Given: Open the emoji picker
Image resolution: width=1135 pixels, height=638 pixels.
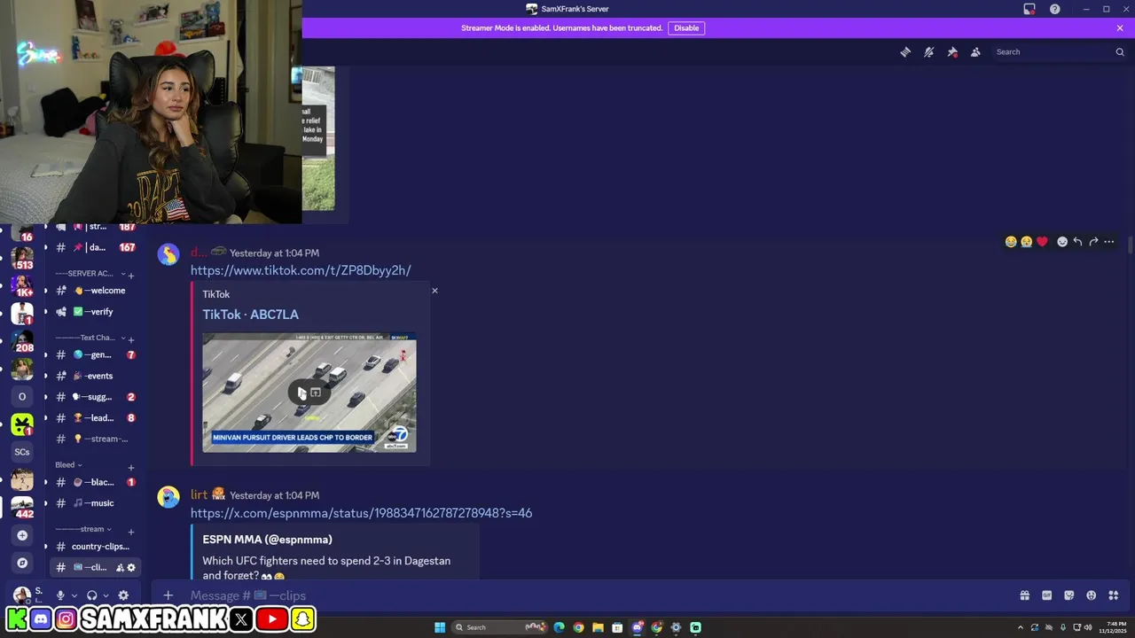Looking at the screenshot, I should click(1091, 595).
